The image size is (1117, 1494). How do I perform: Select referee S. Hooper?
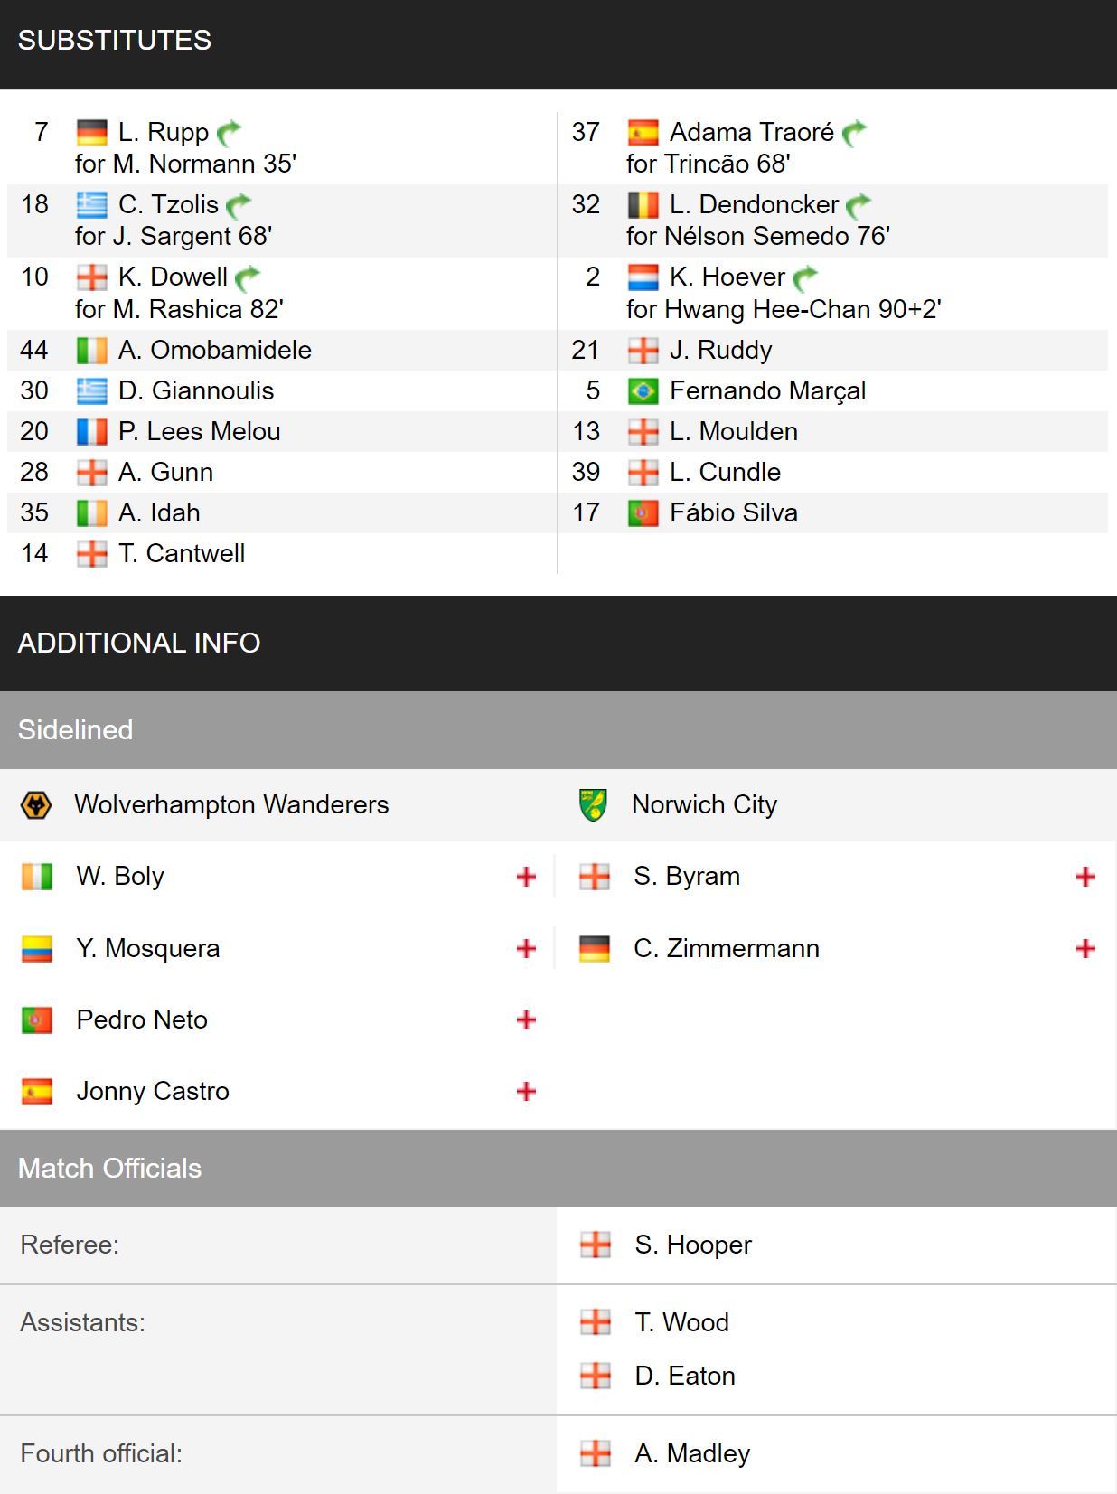coord(693,1245)
